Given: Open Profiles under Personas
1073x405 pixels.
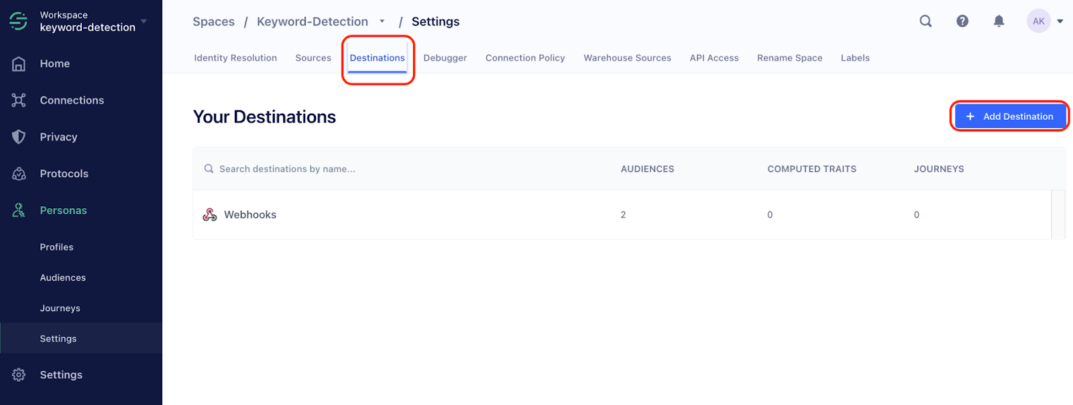Looking at the screenshot, I should [x=56, y=247].
